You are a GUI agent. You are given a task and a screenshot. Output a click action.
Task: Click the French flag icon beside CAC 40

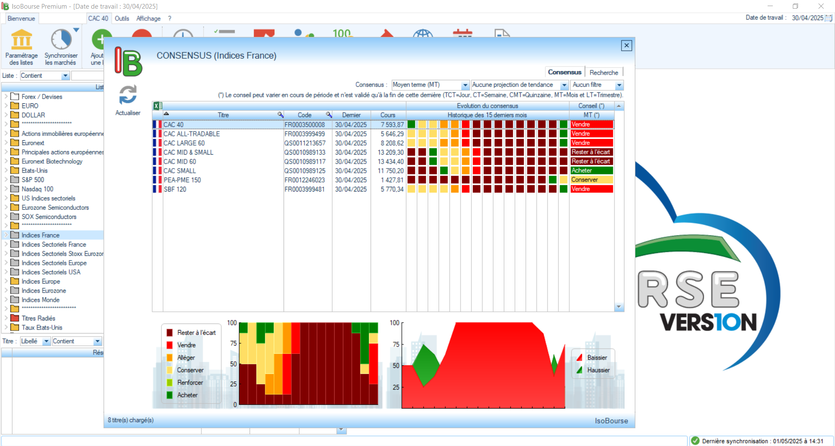click(x=157, y=124)
